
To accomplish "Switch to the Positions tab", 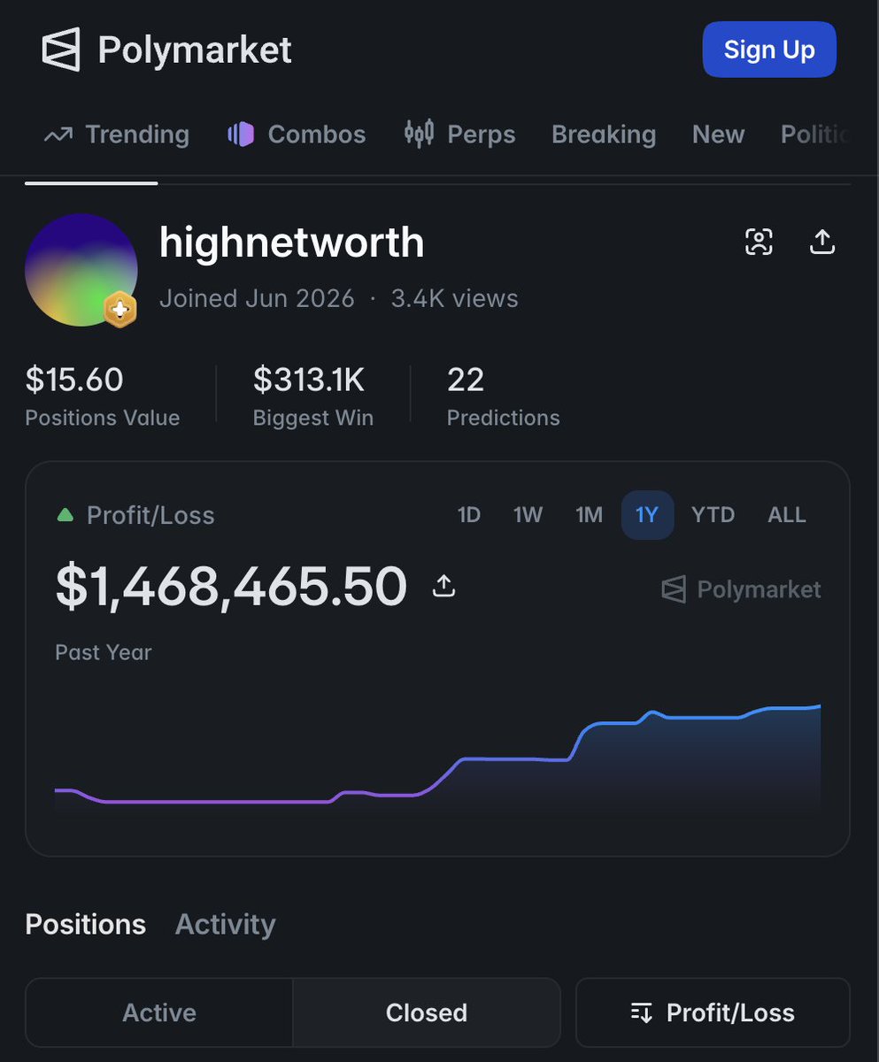I will tap(85, 924).
